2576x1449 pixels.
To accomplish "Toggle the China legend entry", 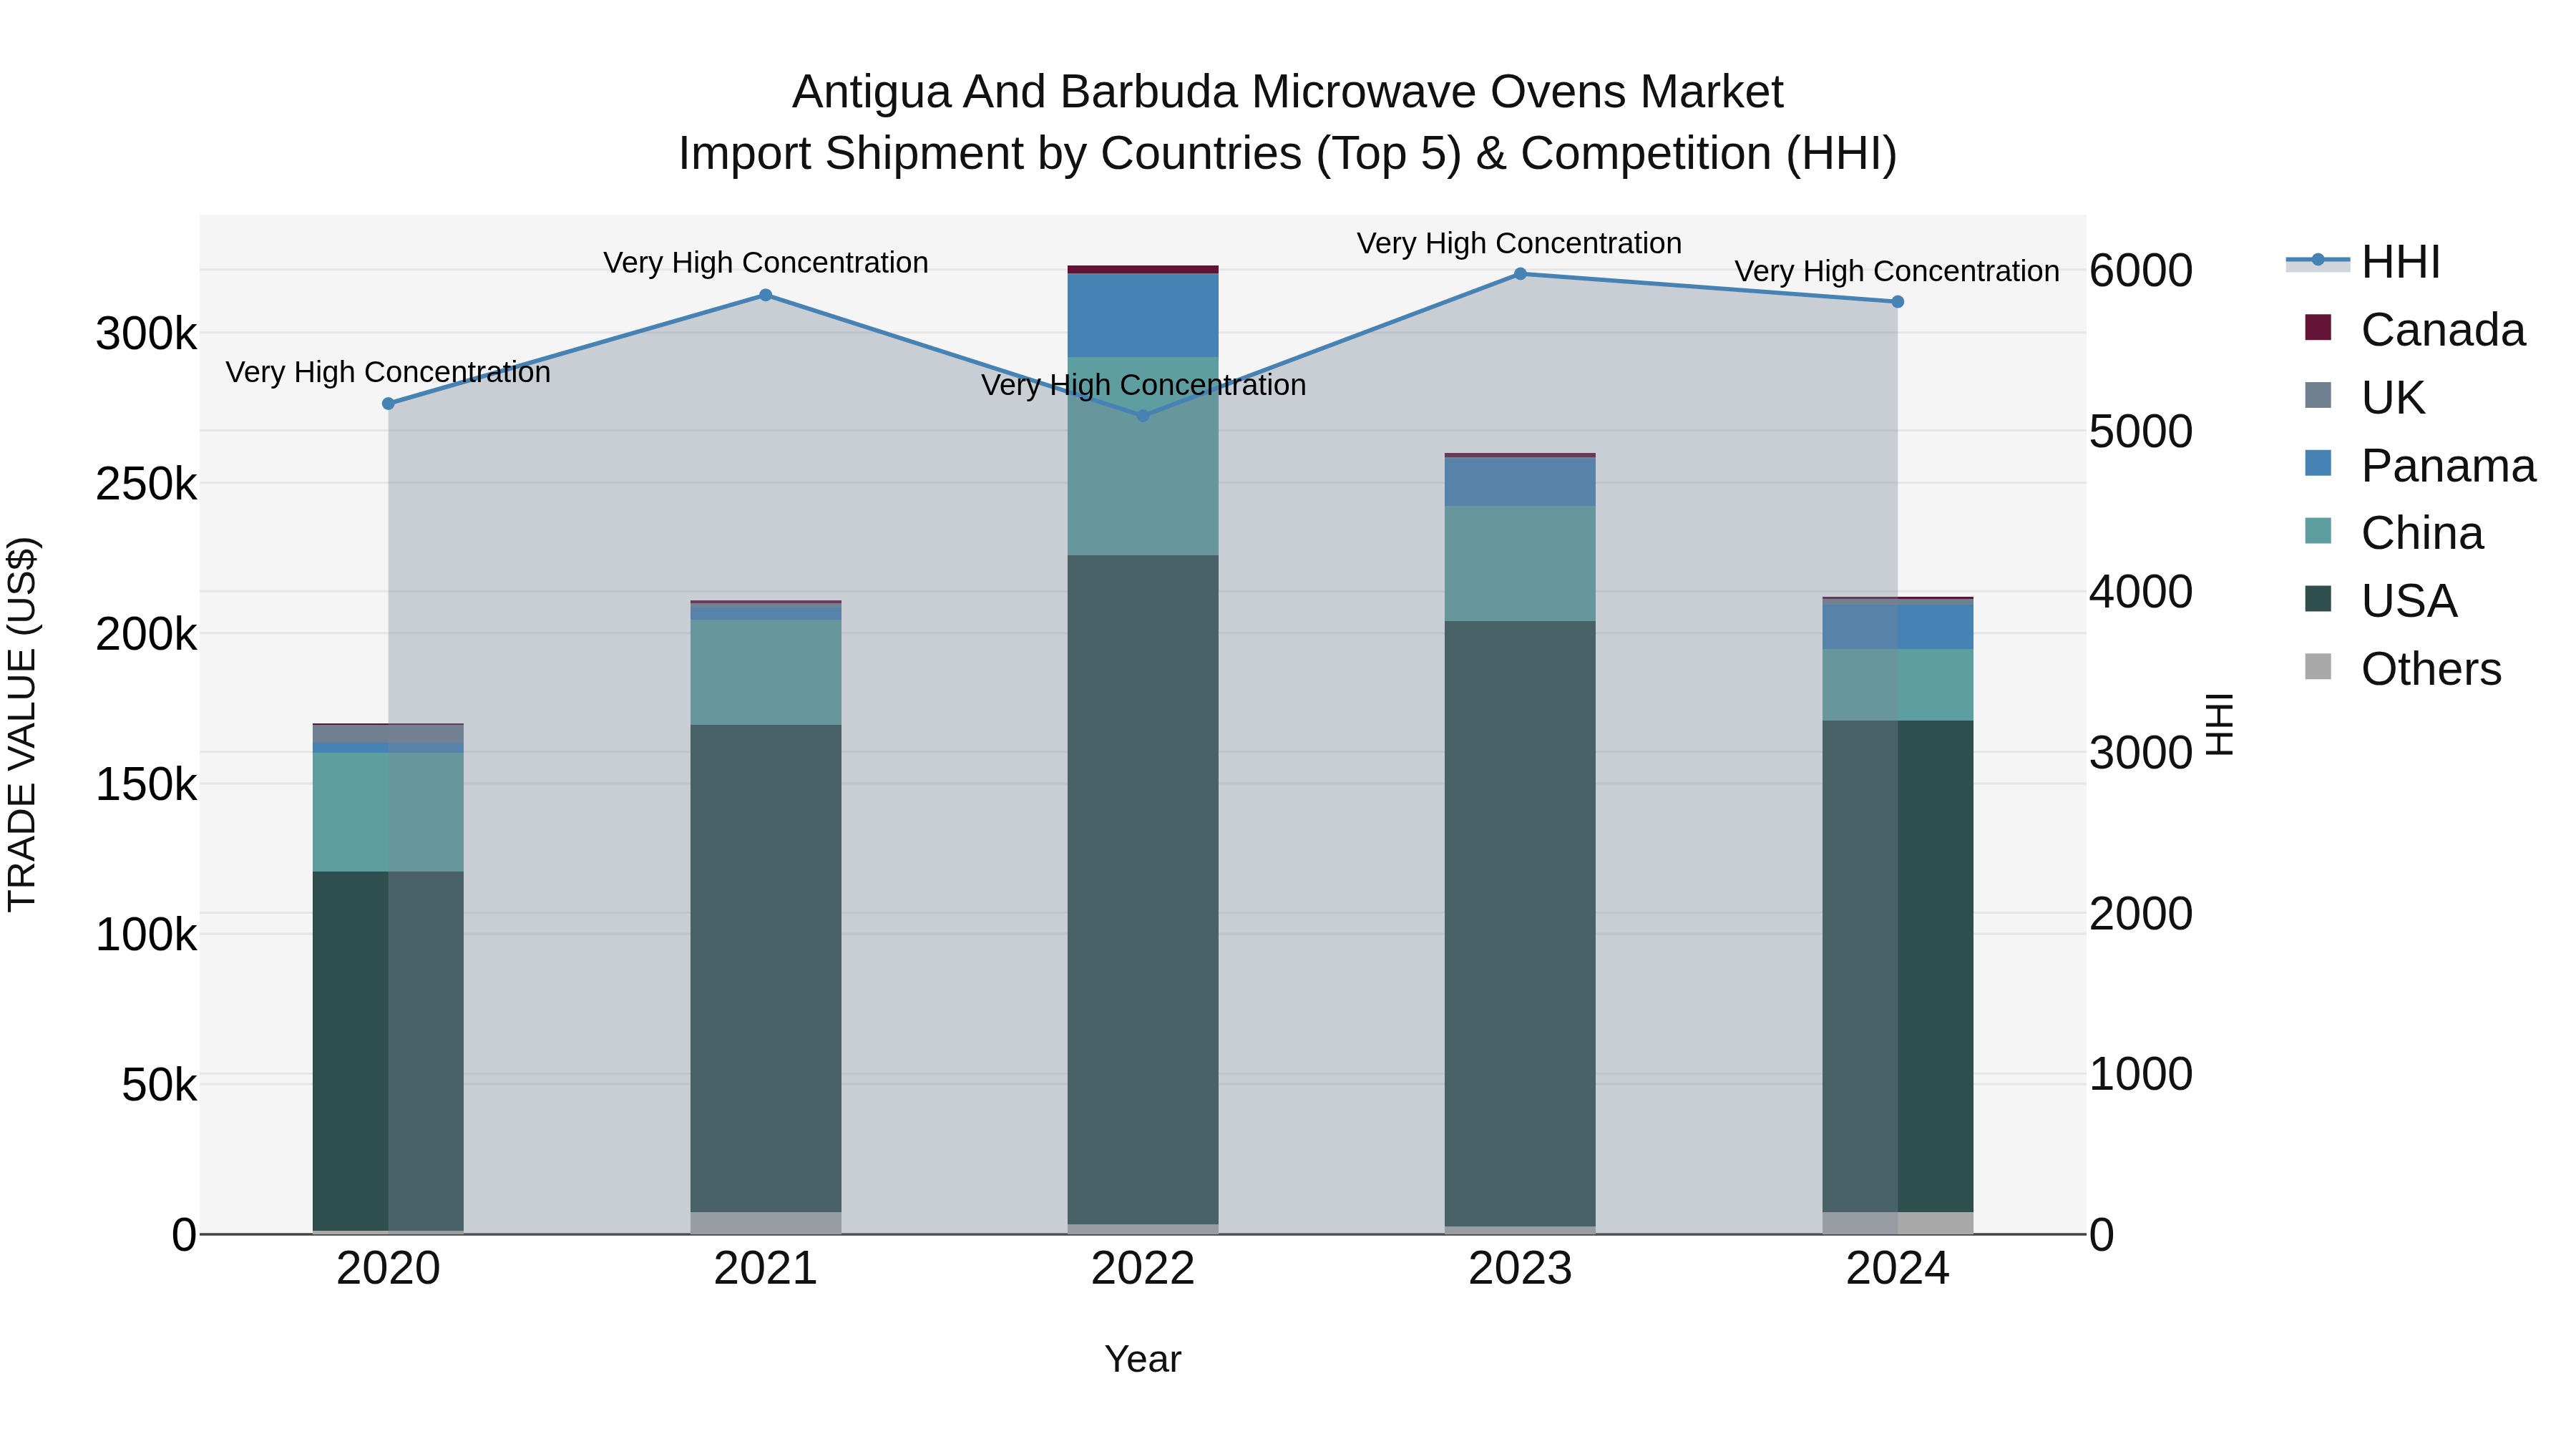I will pos(2394,533).
